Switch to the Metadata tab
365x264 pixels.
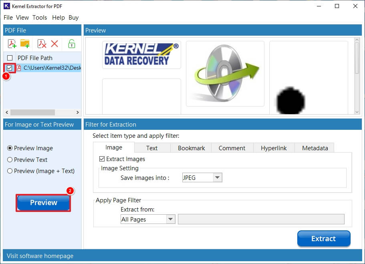tap(315, 148)
